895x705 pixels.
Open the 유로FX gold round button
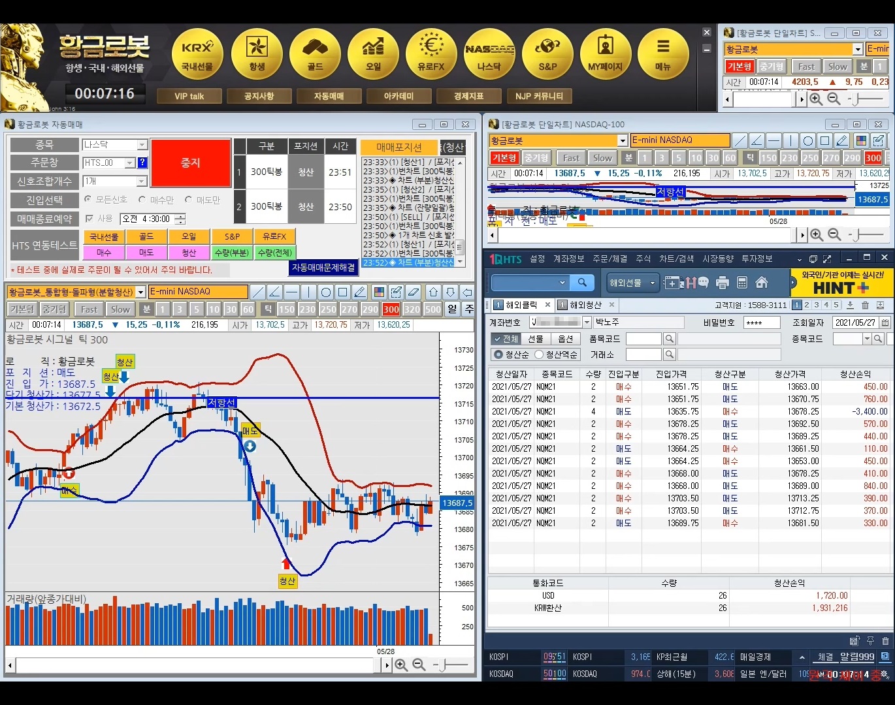click(x=431, y=54)
